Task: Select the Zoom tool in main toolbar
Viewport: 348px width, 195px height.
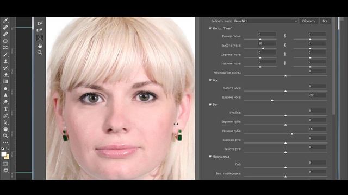Action: coord(5,136)
